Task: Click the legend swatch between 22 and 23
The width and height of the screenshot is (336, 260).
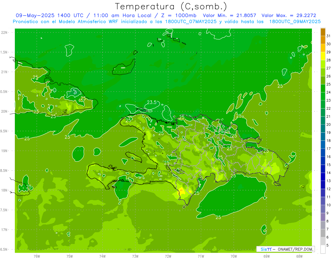Action: point(323,105)
